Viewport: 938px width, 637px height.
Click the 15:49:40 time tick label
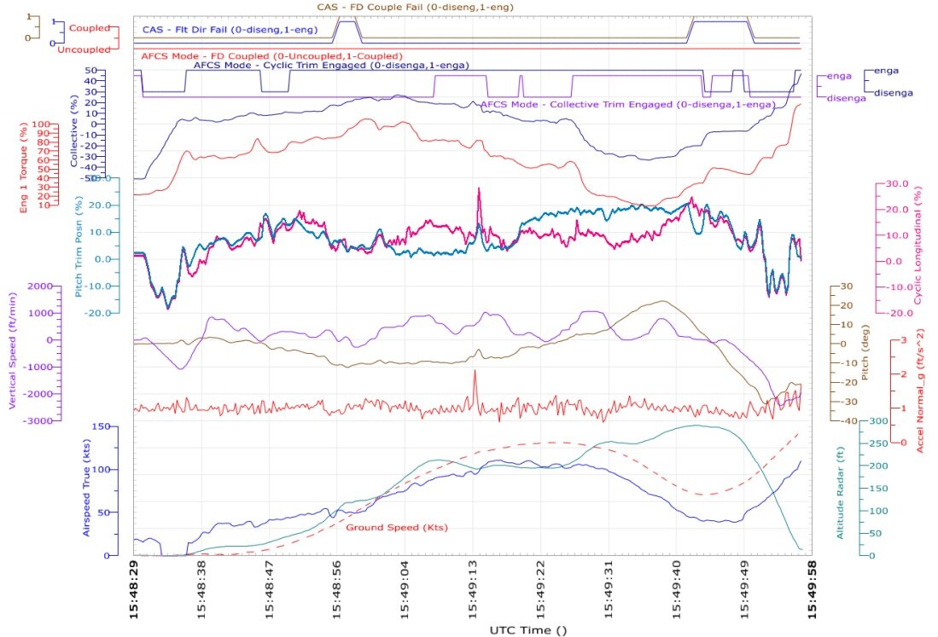[x=677, y=588]
